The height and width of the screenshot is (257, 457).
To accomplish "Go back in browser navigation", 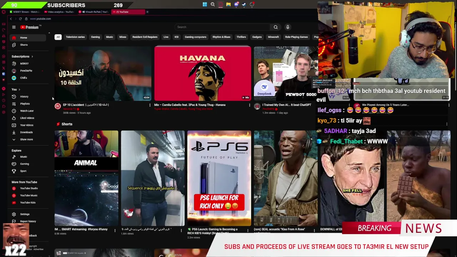I will pyautogui.click(x=11, y=19).
